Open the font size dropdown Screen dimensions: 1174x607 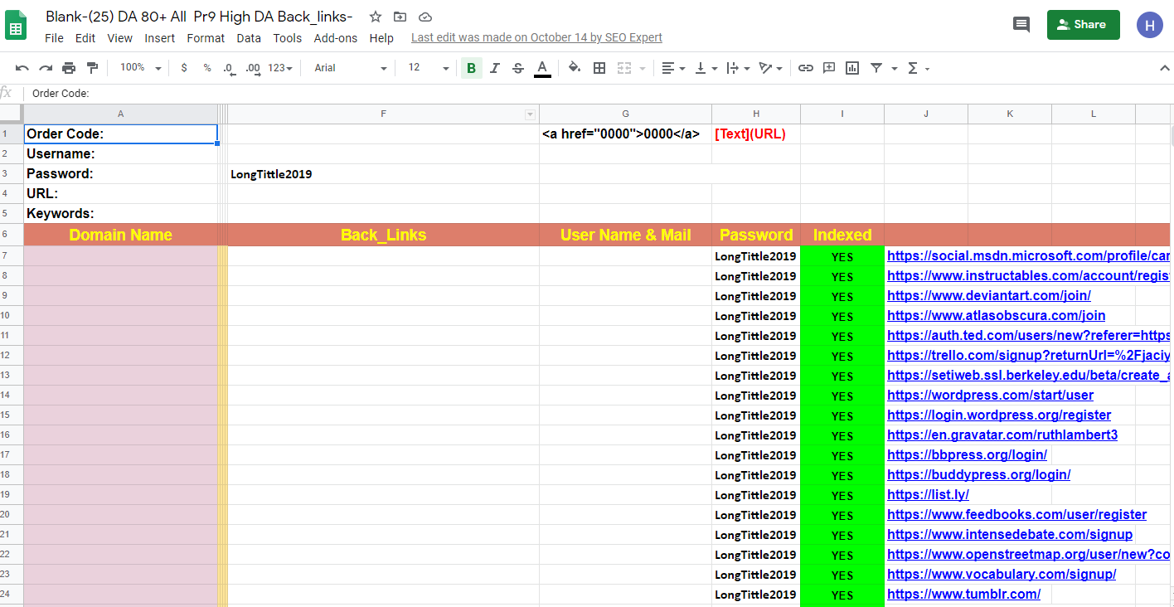tap(445, 67)
